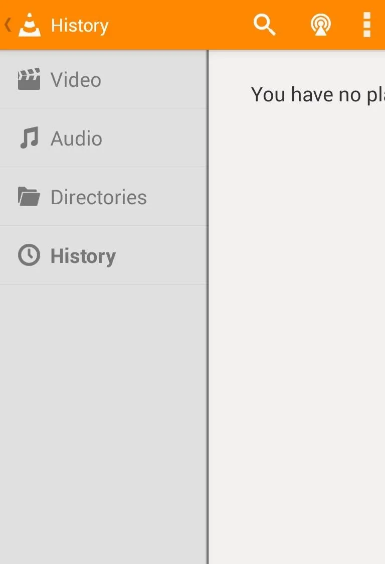The height and width of the screenshot is (564, 385).
Task: Select the Video label in the drawer
Action: 76,79
